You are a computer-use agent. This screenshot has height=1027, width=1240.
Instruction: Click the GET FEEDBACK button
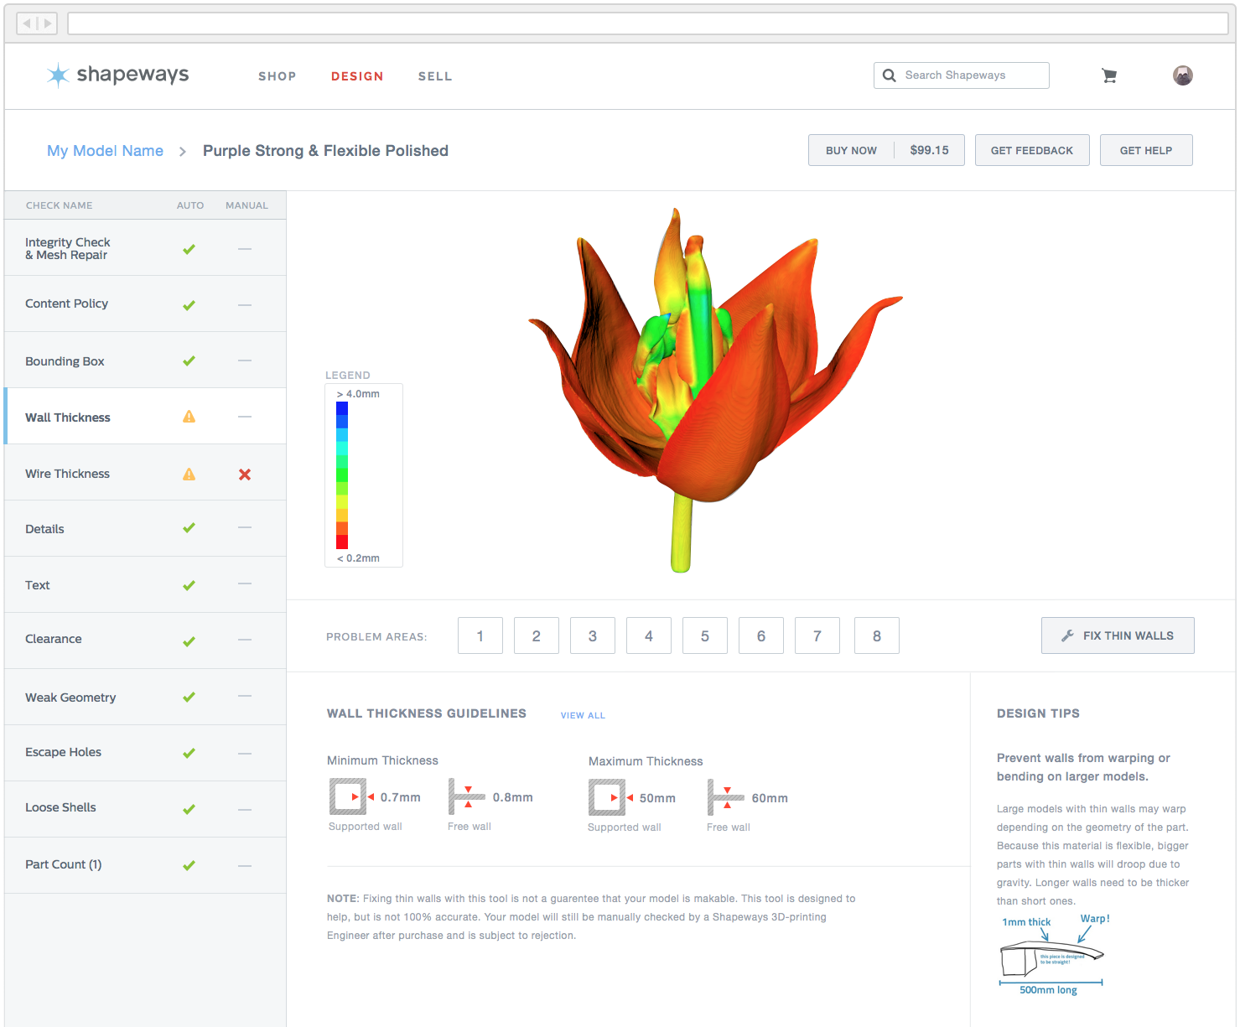pyautogui.click(x=1032, y=150)
